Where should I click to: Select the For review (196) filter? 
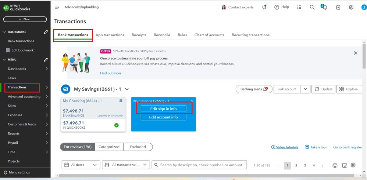point(78,147)
